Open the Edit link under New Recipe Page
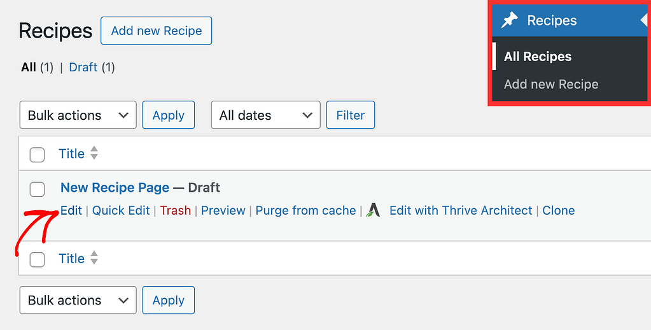Viewport: 651px width, 330px height. (x=71, y=210)
